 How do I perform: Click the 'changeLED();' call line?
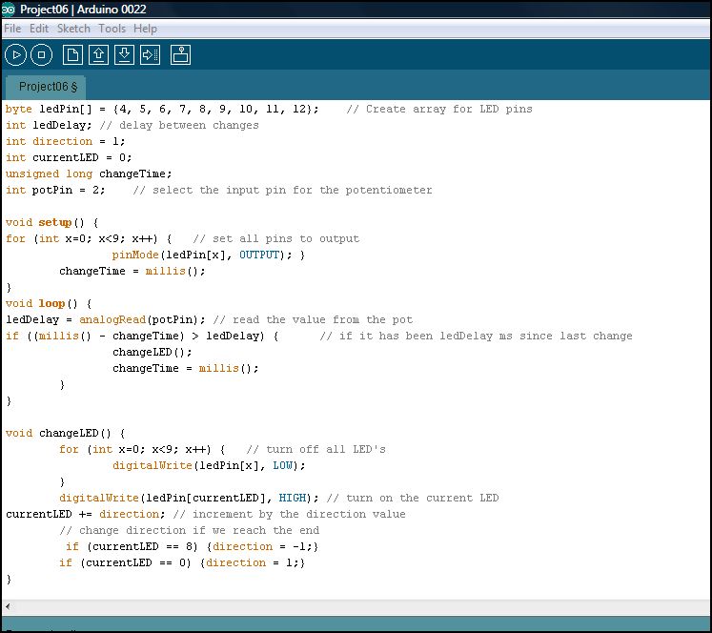pyautogui.click(x=153, y=352)
